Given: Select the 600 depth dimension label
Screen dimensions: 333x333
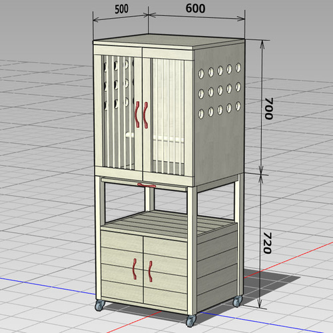Looking at the screenshot, I should pyautogui.click(x=195, y=9).
